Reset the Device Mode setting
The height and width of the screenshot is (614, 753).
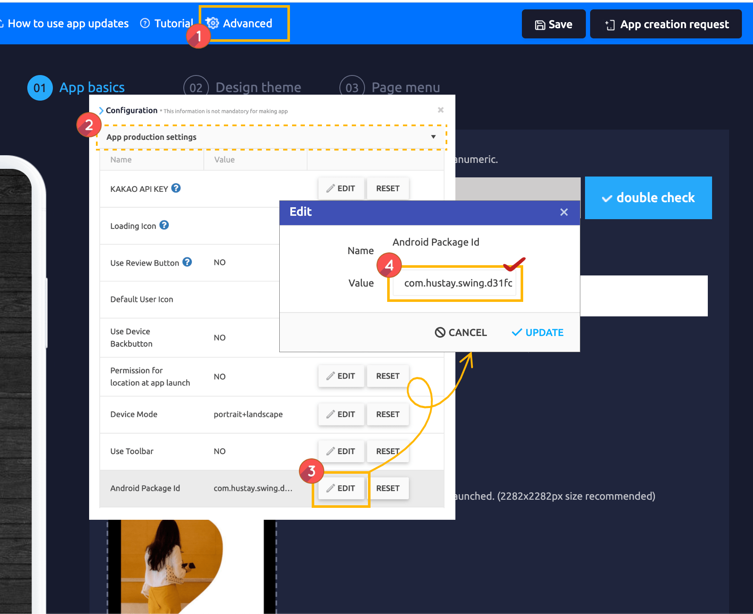[388, 414]
